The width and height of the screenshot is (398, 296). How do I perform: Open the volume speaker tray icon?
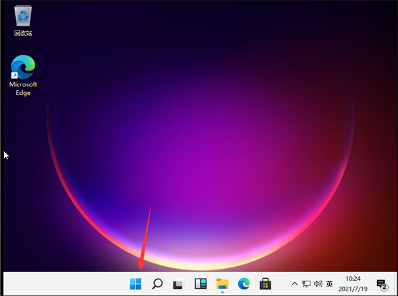(x=318, y=284)
